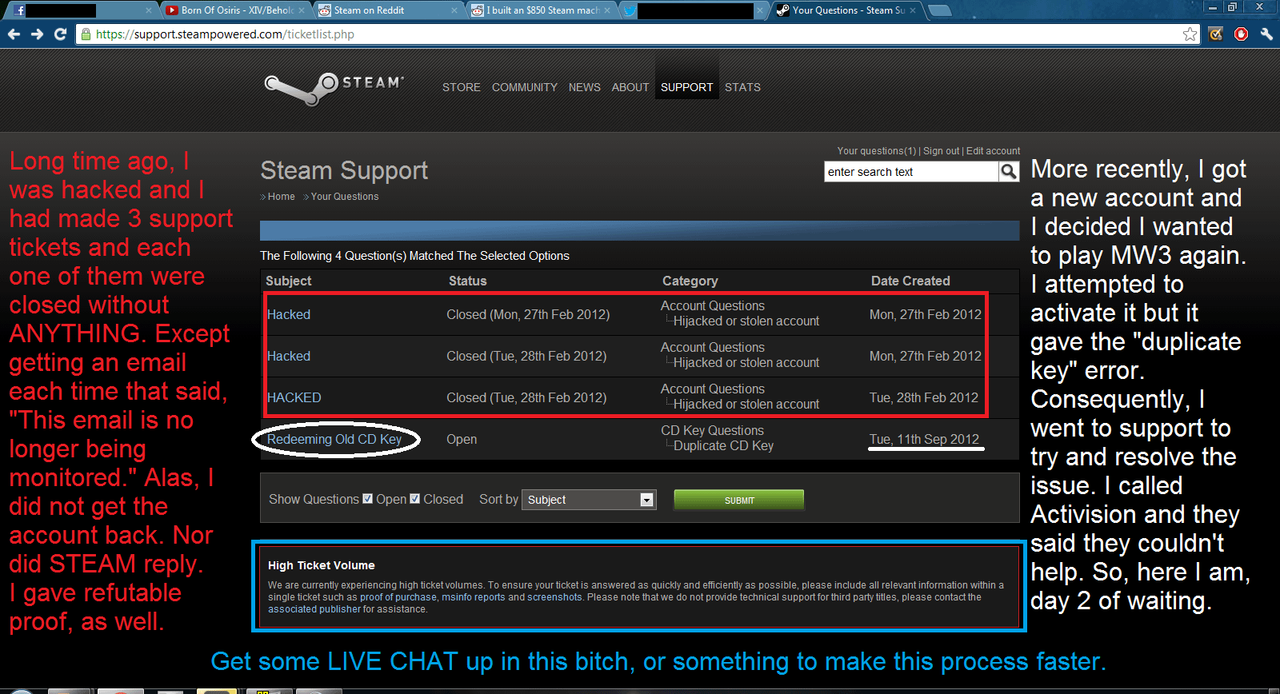Open ABOUT in the Steam navigation
Image resolution: width=1280 pixels, height=694 pixels.
[x=630, y=87]
